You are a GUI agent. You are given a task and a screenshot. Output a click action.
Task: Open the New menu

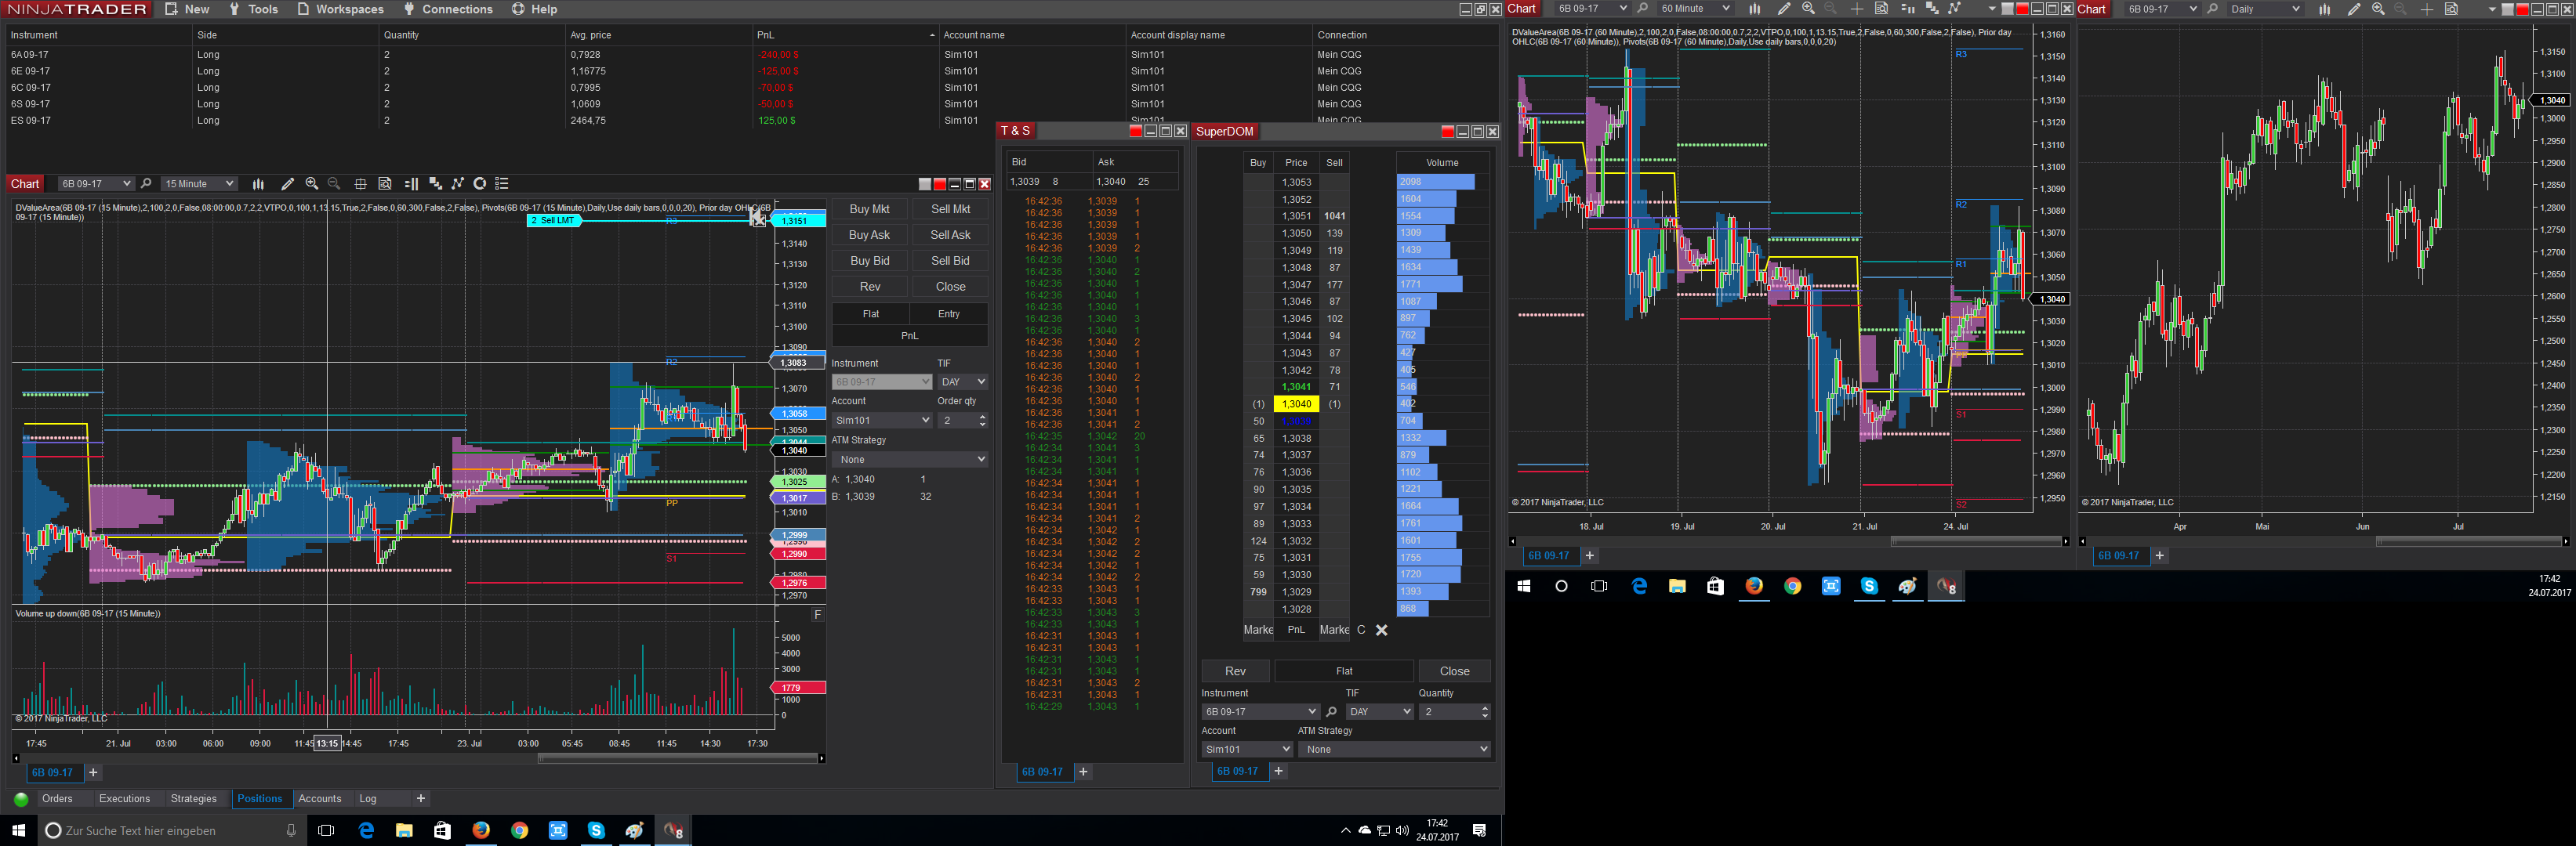187,9
